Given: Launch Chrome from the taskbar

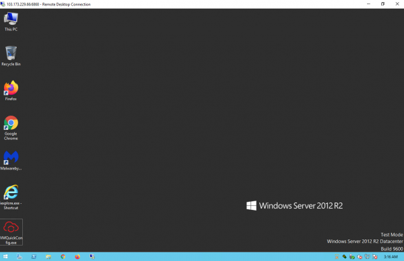Looking at the screenshot, I should [x=63, y=256].
